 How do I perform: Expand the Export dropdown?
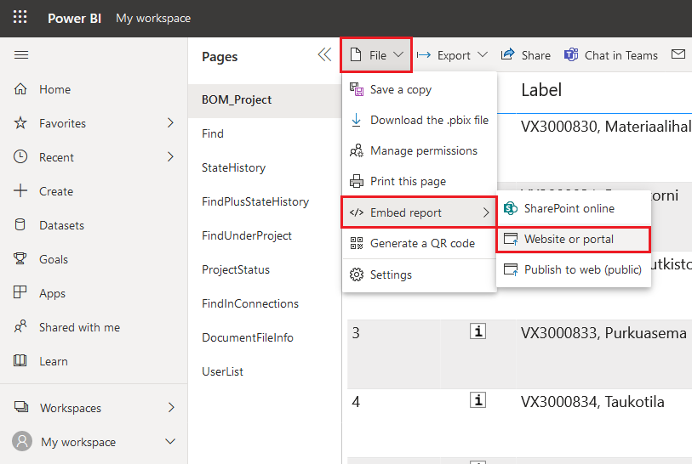point(452,55)
